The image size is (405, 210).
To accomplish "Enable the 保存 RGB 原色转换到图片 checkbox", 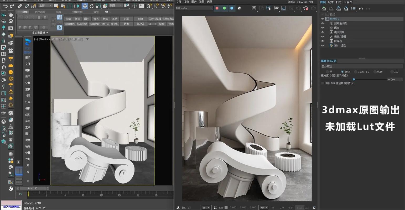I will pos(323,83).
